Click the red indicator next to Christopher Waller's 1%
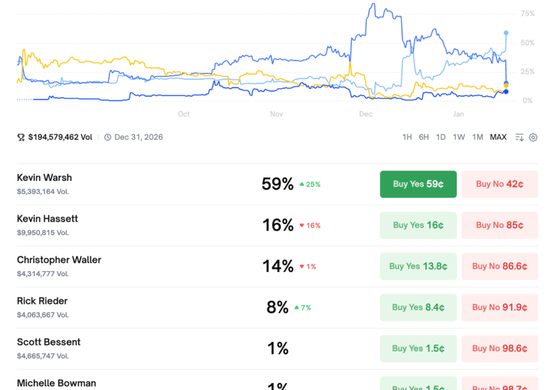Image resolution: width=548 pixels, height=390 pixels. click(302, 266)
